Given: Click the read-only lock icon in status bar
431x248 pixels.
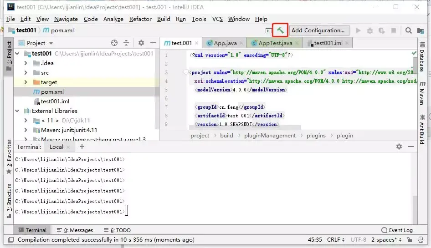Looking at the screenshot, I should tap(410, 240).
